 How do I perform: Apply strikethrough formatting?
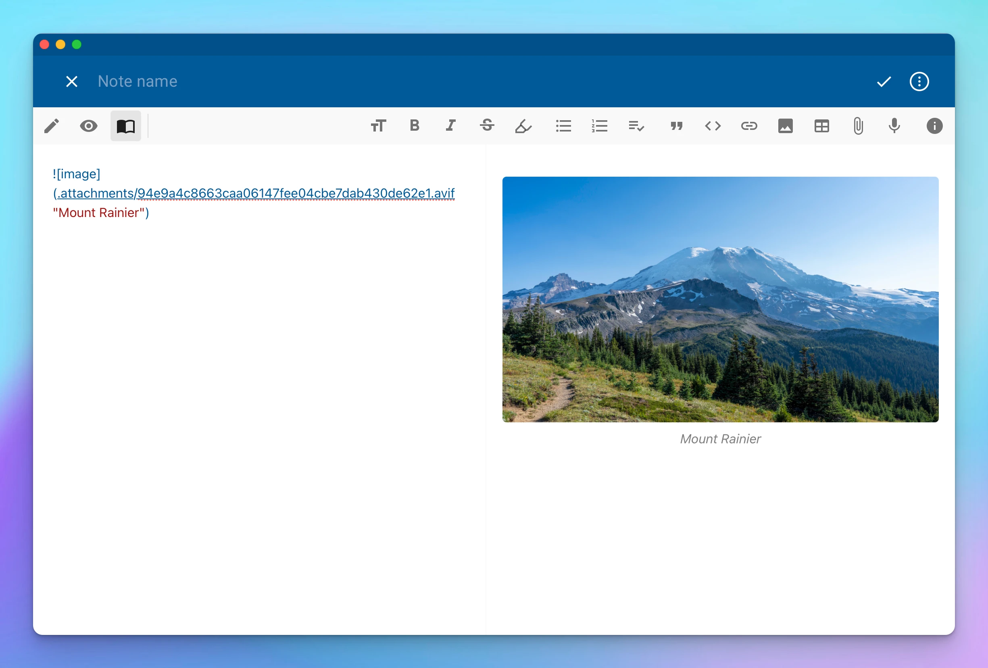pos(487,125)
